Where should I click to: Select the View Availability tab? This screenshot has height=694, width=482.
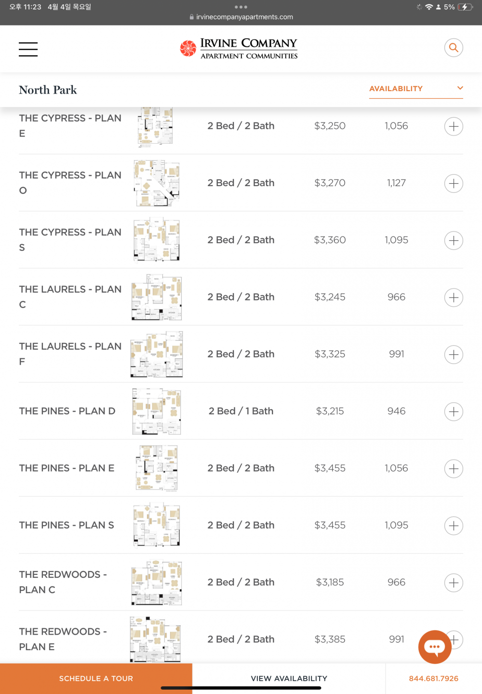pos(289,679)
